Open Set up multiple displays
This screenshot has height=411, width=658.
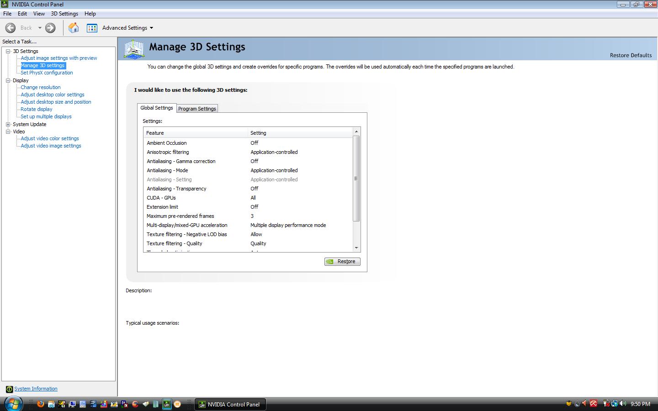click(x=46, y=116)
